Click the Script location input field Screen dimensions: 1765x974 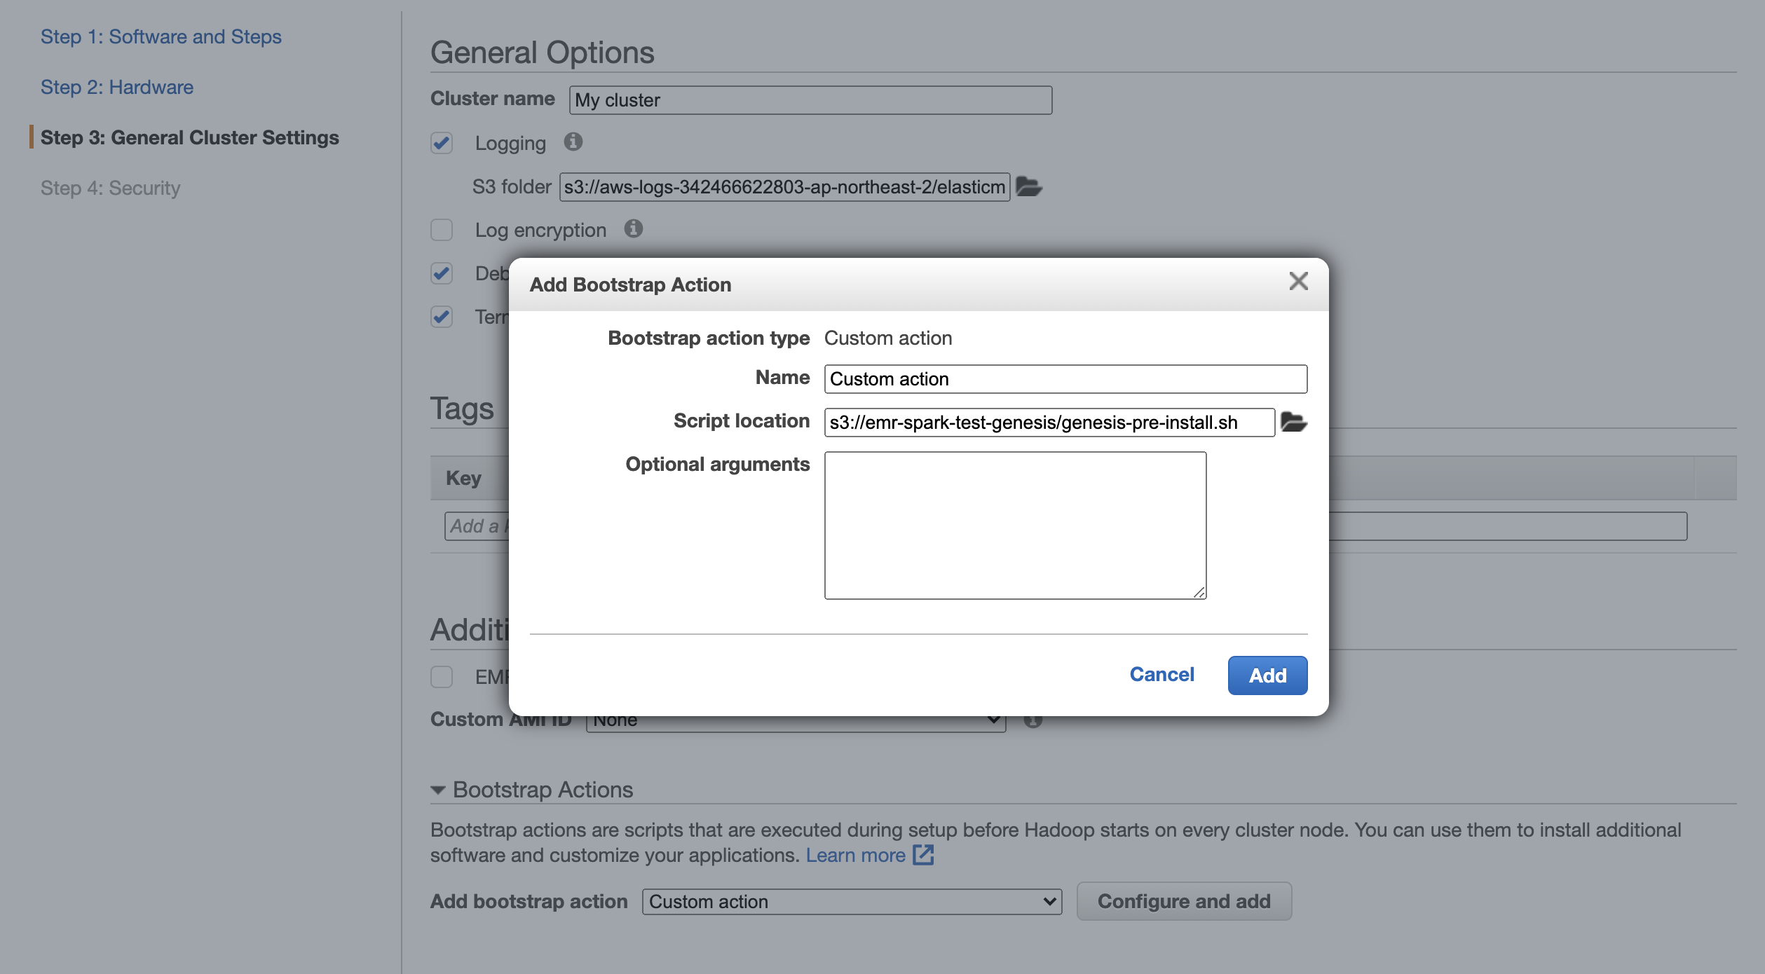[x=1049, y=423]
